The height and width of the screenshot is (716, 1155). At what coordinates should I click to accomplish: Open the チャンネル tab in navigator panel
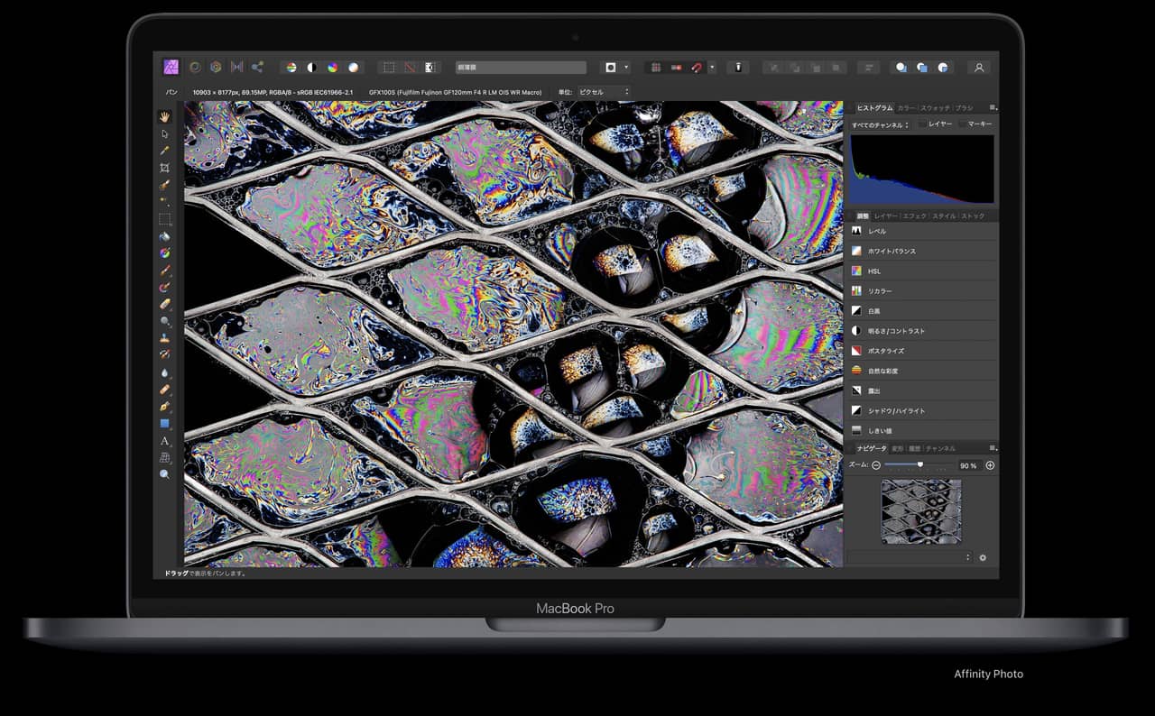pyautogui.click(x=940, y=448)
